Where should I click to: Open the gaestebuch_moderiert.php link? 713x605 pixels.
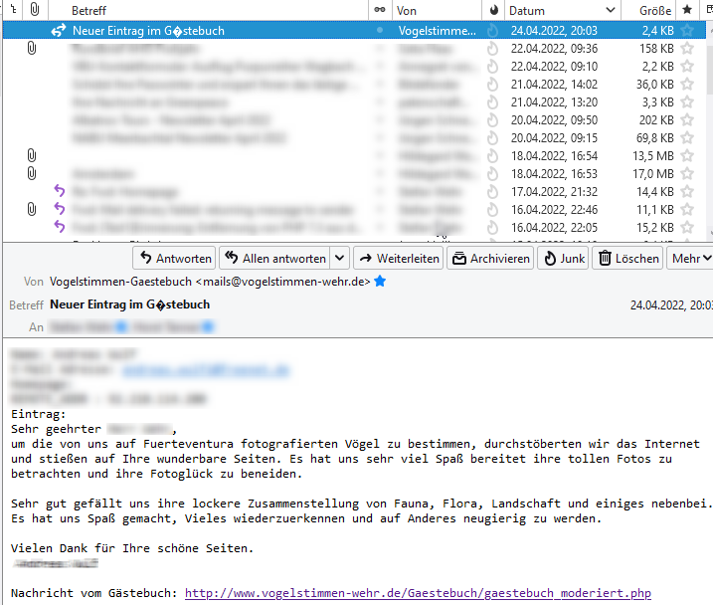(418, 593)
